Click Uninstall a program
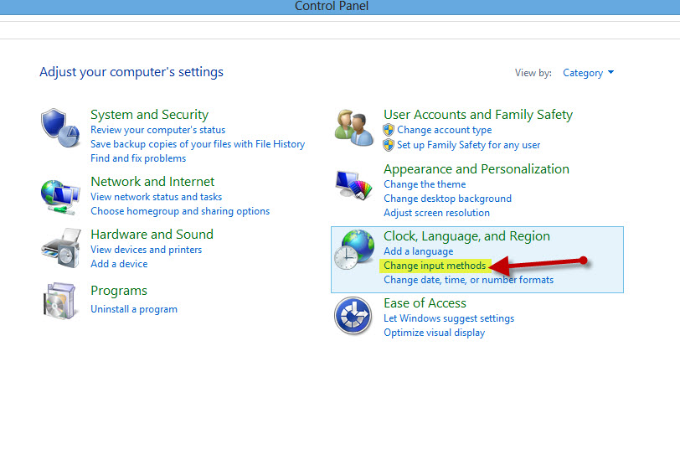 [134, 309]
